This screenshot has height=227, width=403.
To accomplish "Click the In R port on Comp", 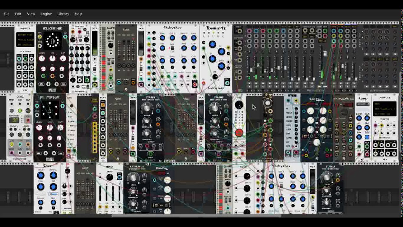I will [x=359, y=154].
